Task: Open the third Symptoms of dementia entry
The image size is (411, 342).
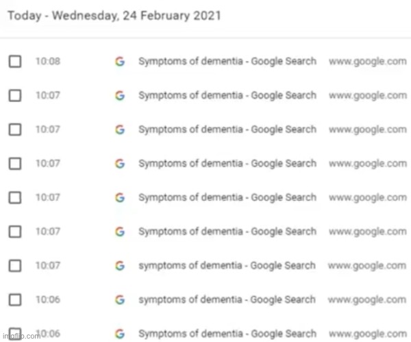Action: (227, 130)
